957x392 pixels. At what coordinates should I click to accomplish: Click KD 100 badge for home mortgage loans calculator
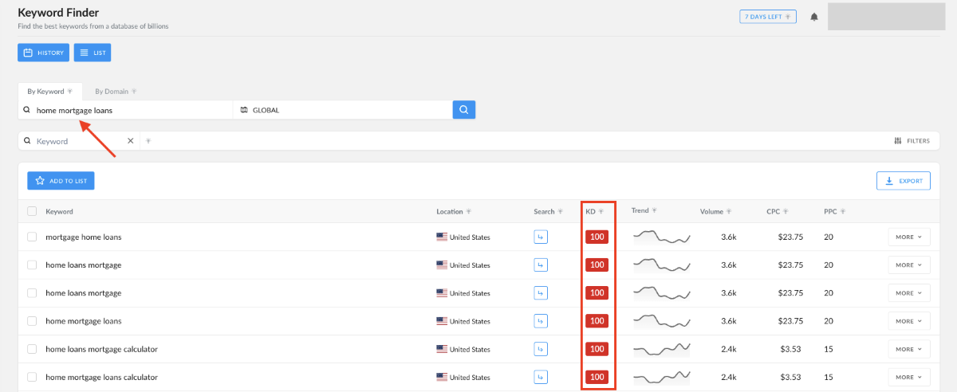click(597, 377)
